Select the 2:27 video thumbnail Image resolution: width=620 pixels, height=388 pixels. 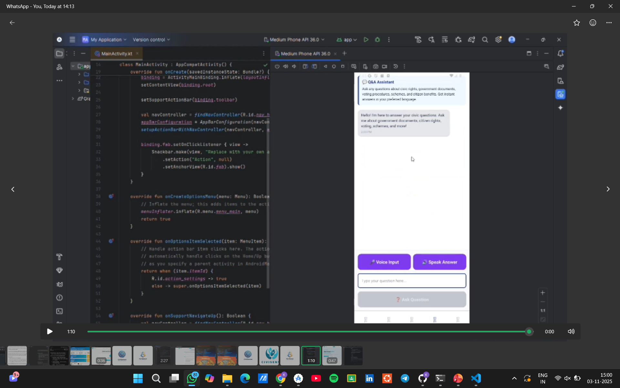(164, 355)
